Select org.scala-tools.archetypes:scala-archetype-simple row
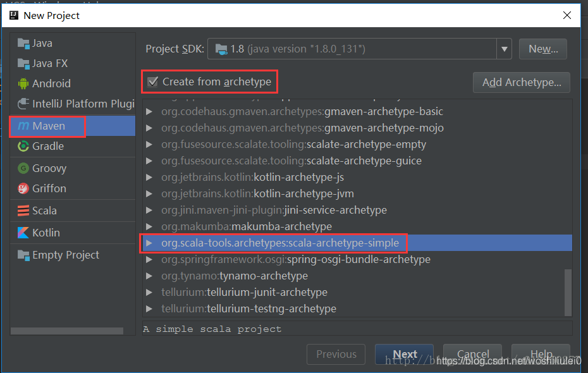 357,243
